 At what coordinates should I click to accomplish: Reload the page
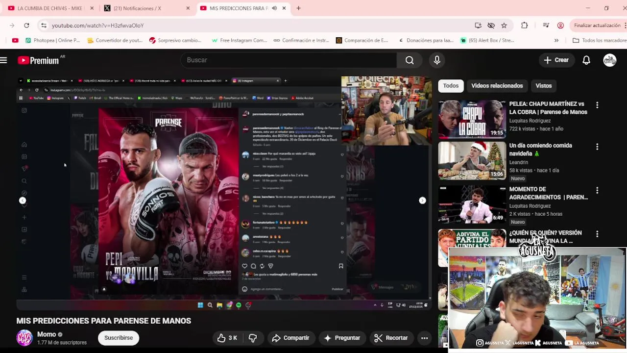[26, 25]
